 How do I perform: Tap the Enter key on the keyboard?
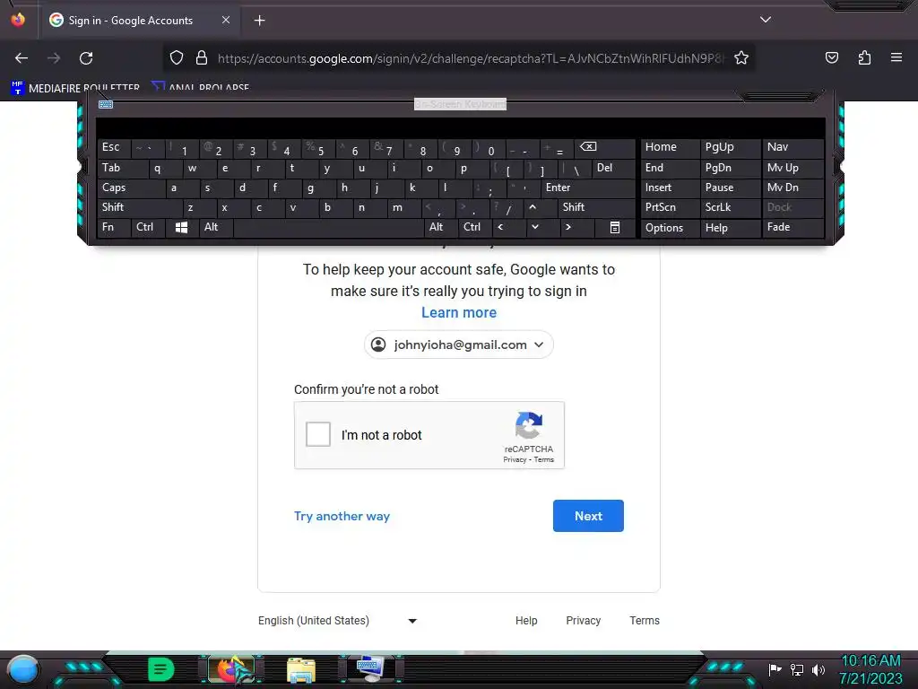[587, 188]
